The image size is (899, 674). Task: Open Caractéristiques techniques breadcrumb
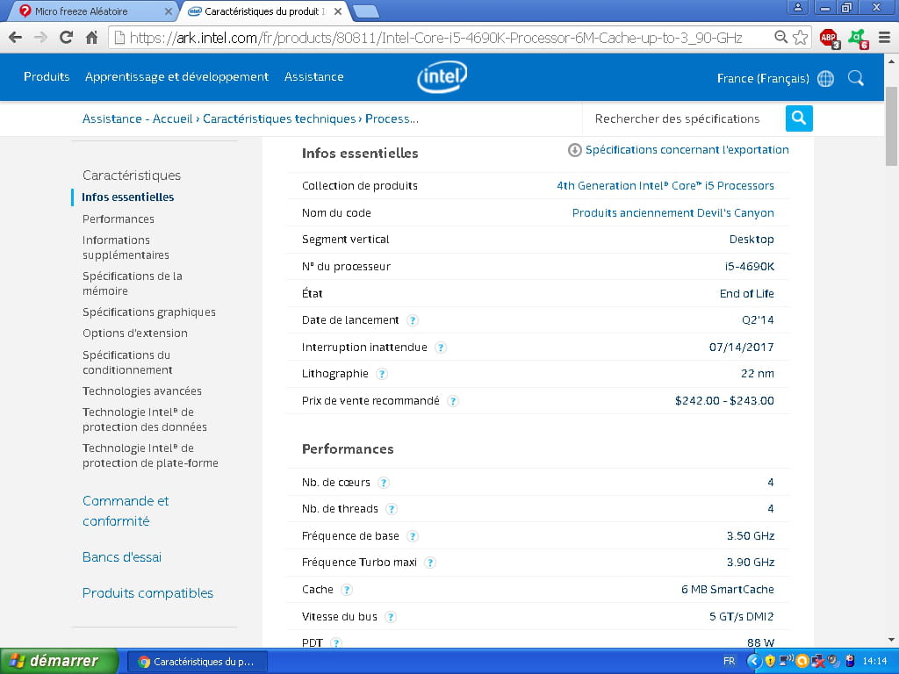[x=279, y=118]
